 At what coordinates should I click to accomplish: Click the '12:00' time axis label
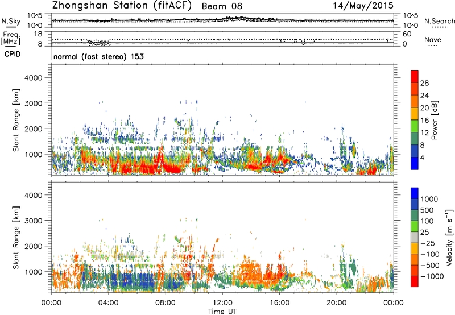(222, 303)
